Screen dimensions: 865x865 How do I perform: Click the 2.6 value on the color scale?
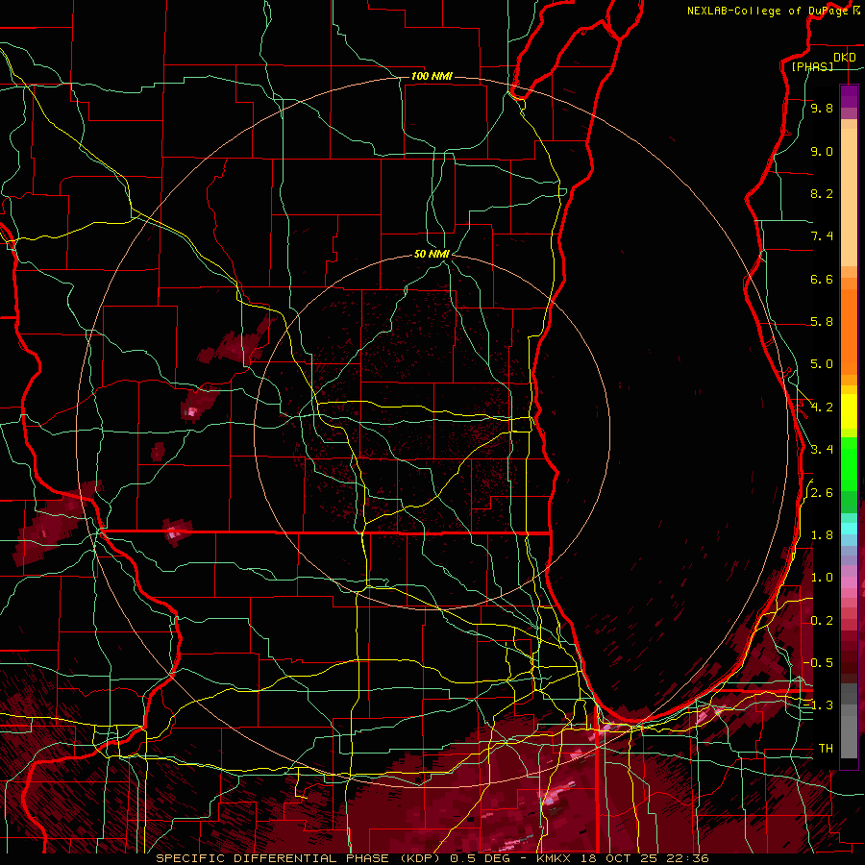(822, 493)
